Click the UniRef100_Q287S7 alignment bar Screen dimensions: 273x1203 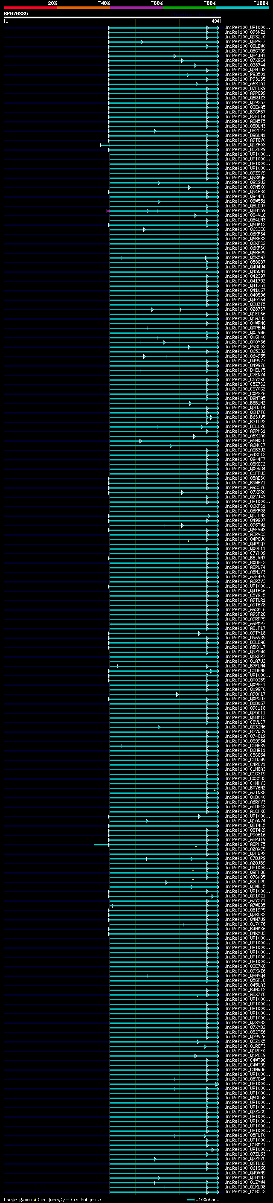164,310
